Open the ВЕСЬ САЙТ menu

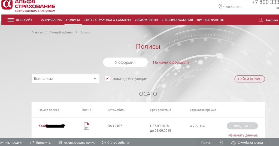tap(24, 20)
